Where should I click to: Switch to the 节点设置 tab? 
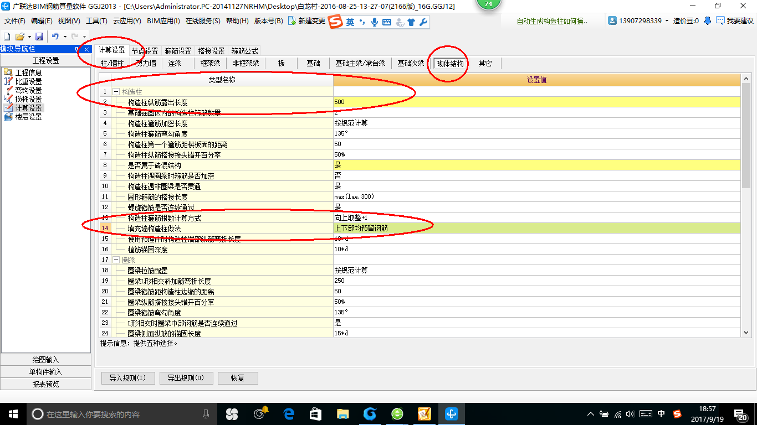[145, 51]
